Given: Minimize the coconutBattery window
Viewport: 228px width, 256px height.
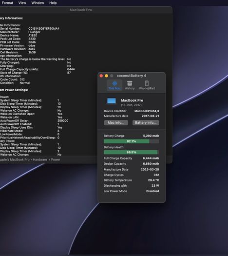Looking at the screenshot, I should [106, 76].
